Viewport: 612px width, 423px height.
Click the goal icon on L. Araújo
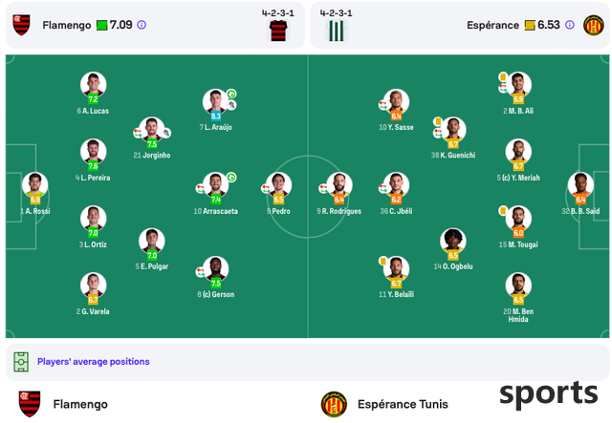point(231,94)
